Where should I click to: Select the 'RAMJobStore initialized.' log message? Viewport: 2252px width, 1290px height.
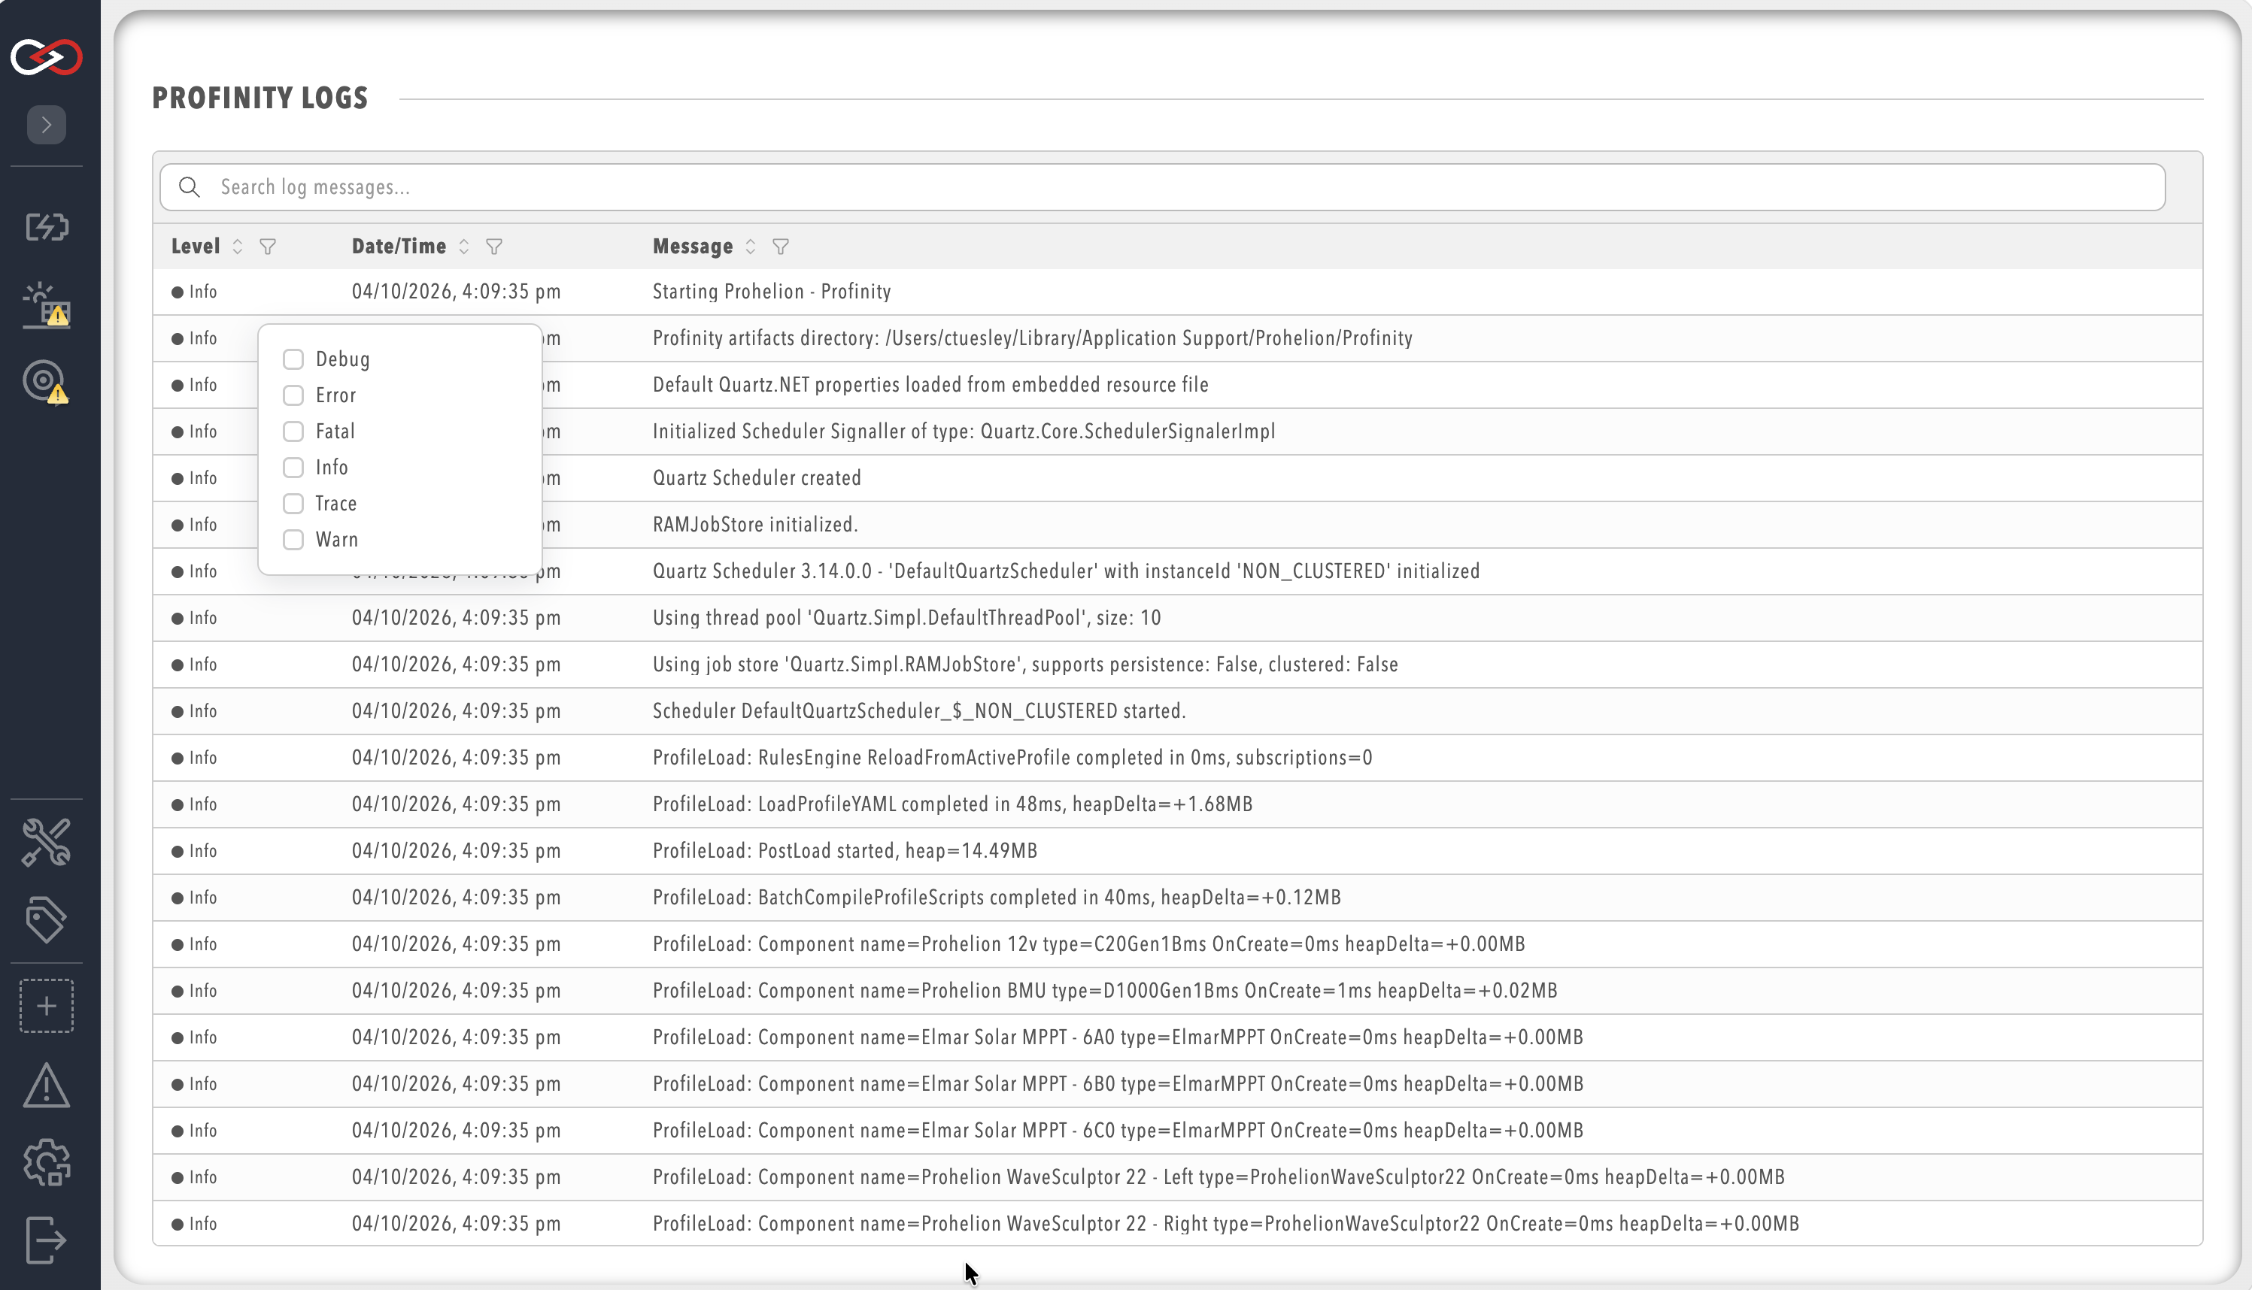tap(755, 525)
